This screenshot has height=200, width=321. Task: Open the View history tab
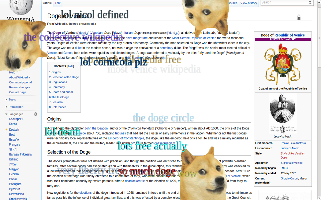[249, 3]
